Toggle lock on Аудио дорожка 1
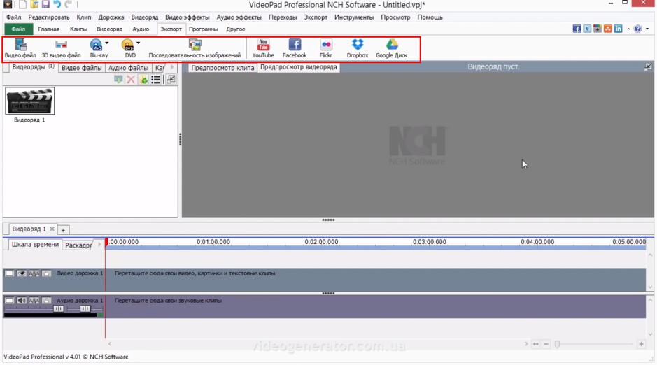The image size is (657, 365). (x=46, y=301)
